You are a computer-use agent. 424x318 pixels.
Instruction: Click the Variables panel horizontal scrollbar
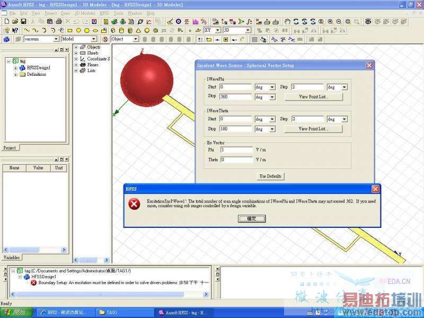coord(34,250)
